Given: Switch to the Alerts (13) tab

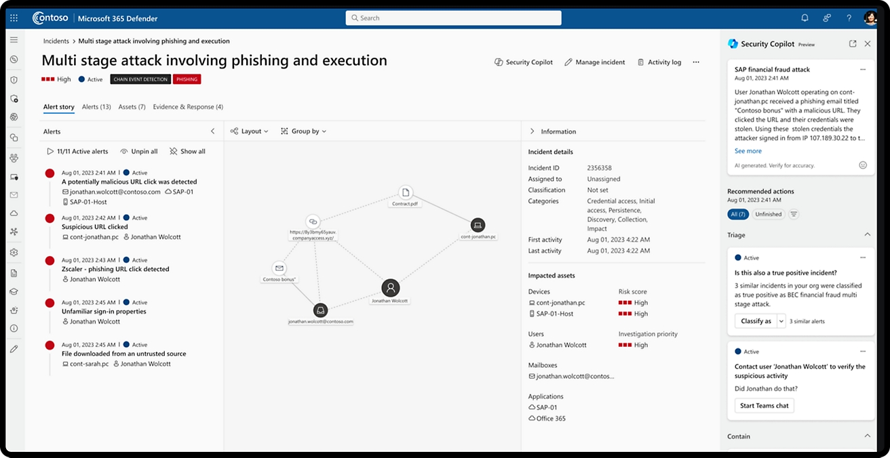Looking at the screenshot, I should 96,107.
